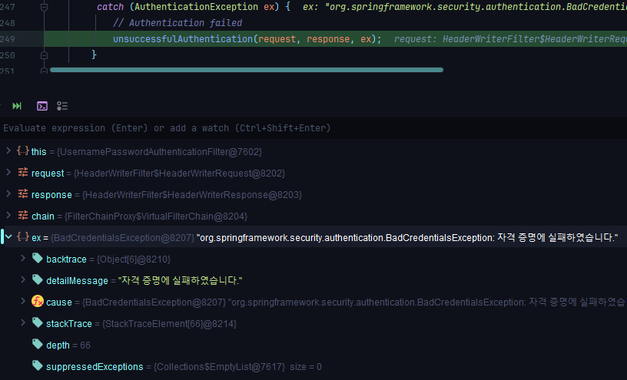The width and height of the screenshot is (627, 380).
Task: Open the threads list view icon
Action: [x=63, y=106]
